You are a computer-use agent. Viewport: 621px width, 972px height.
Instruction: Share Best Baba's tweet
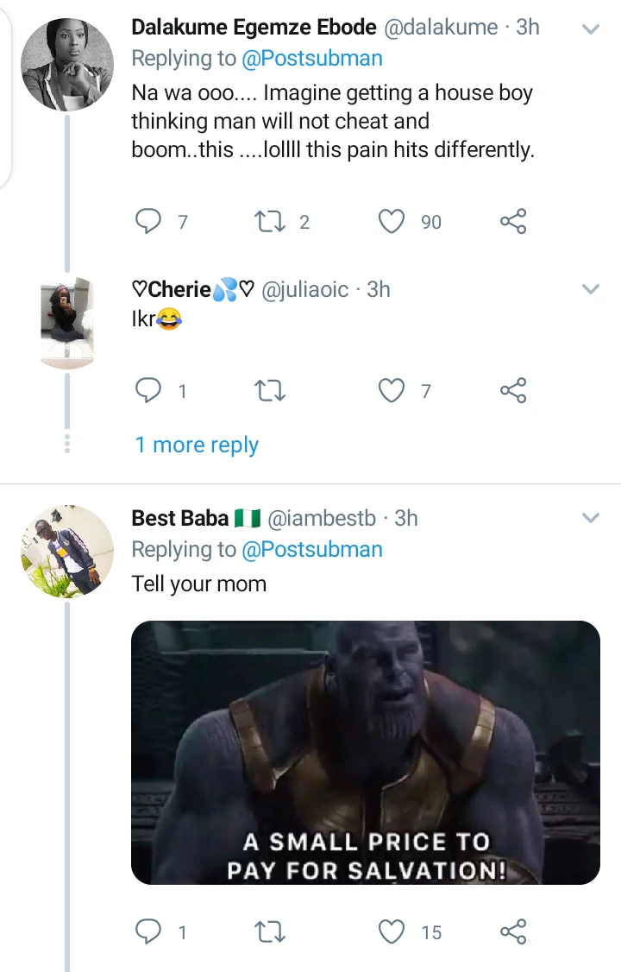click(x=513, y=931)
